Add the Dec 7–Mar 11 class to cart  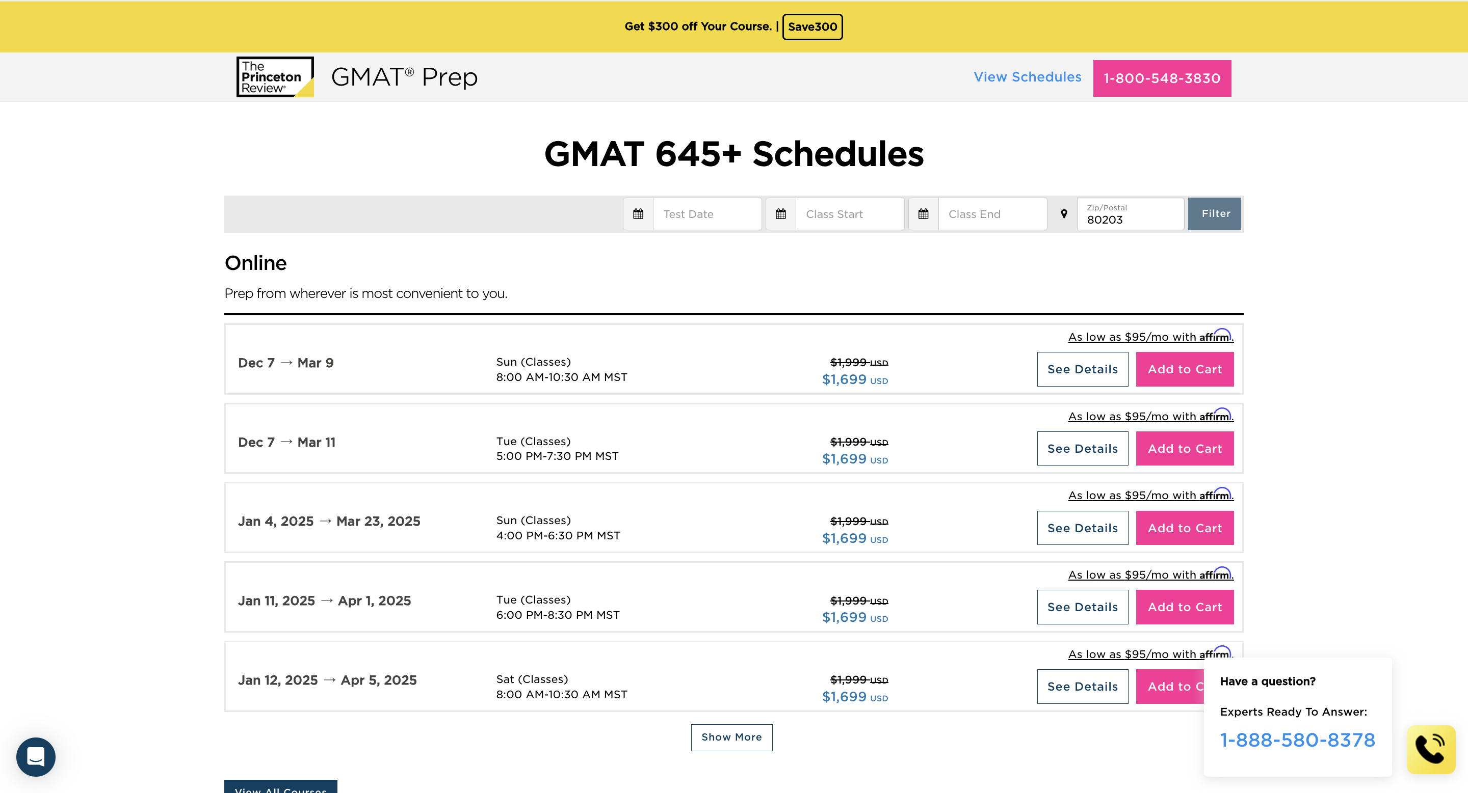tap(1184, 449)
